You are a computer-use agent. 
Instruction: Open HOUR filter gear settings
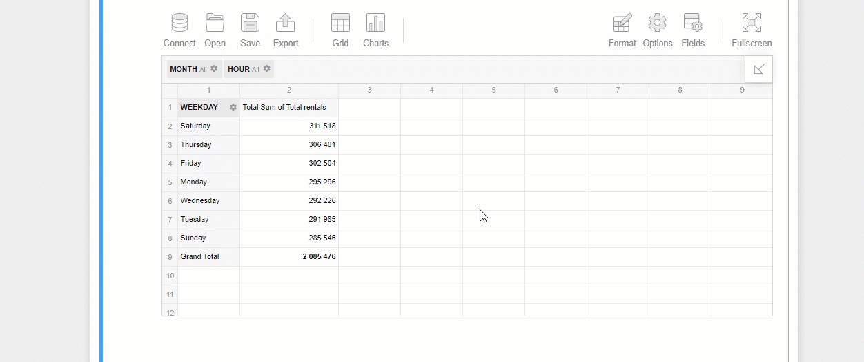pyautogui.click(x=266, y=69)
